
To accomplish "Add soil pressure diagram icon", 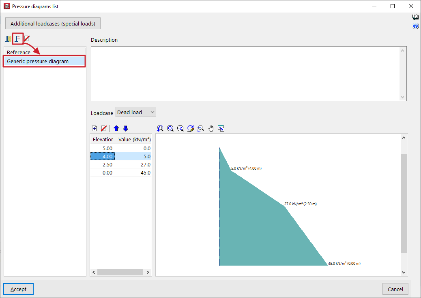I will click(x=9, y=39).
